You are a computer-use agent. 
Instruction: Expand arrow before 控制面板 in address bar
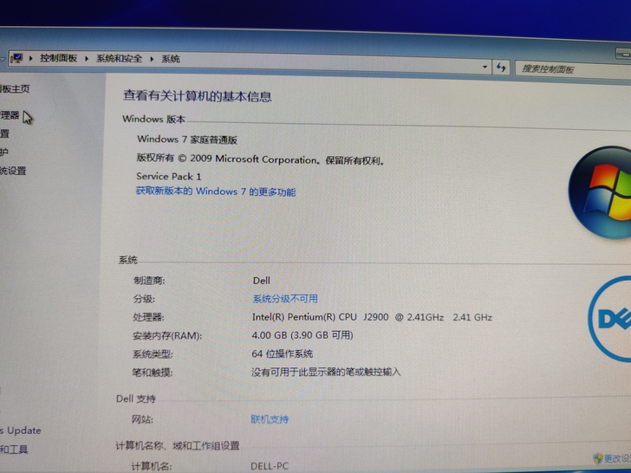[x=30, y=58]
